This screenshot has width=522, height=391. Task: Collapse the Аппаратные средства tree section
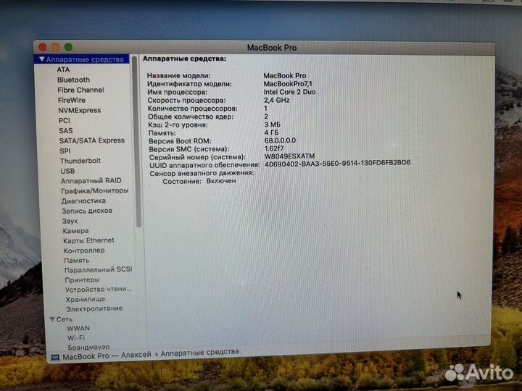coord(41,59)
